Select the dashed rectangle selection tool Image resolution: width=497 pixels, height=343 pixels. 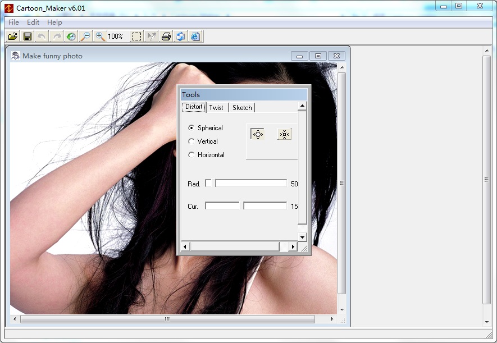tap(136, 36)
